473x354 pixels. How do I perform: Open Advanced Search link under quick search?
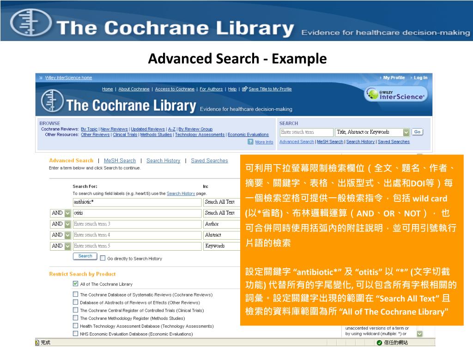pyautogui.click(x=297, y=142)
